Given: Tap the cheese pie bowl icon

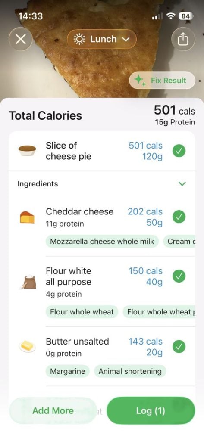Looking at the screenshot, I should pyautogui.click(x=27, y=150).
